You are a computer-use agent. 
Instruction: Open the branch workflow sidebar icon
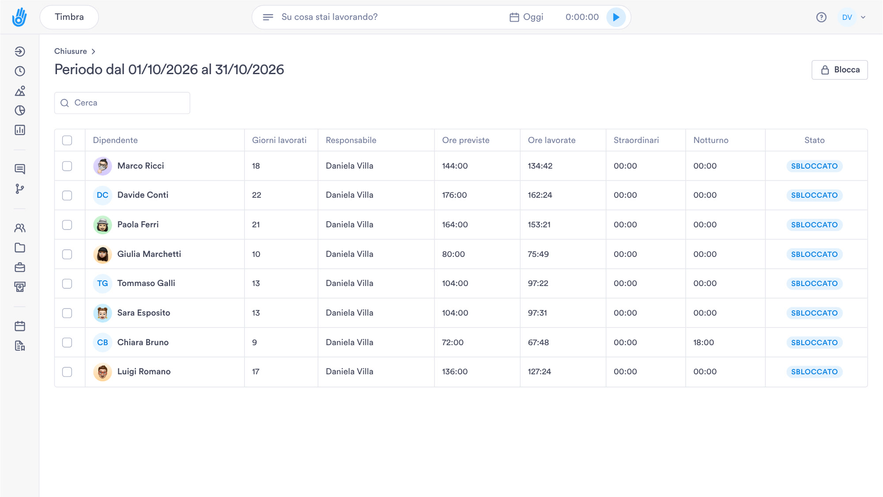[x=20, y=189]
